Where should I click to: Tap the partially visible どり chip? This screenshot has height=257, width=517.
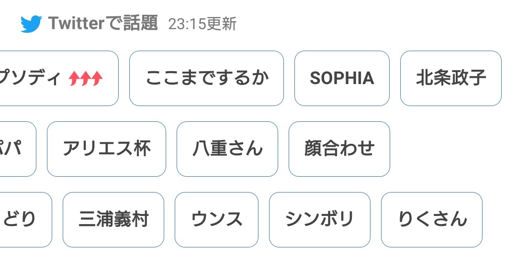coord(26,219)
